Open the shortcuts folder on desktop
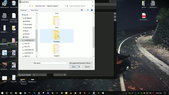The width and height of the screenshot is (169, 95). [14, 41]
